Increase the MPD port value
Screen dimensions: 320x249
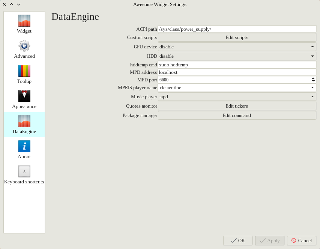pos(313,78)
